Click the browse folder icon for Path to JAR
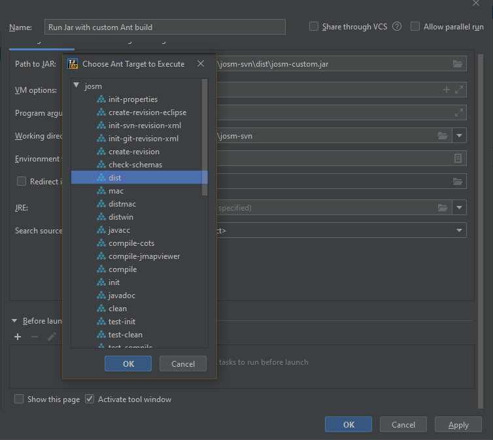 pyautogui.click(x=458, y=64)
